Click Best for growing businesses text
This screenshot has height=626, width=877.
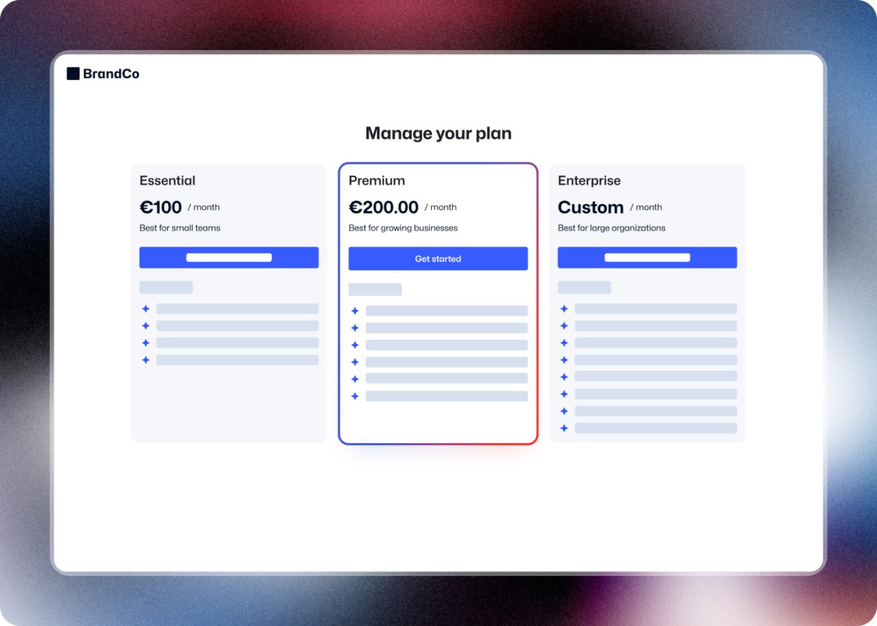click(403, 228)
